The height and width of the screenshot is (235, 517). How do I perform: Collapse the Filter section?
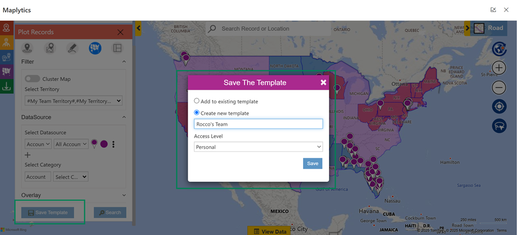coord(124,62)
